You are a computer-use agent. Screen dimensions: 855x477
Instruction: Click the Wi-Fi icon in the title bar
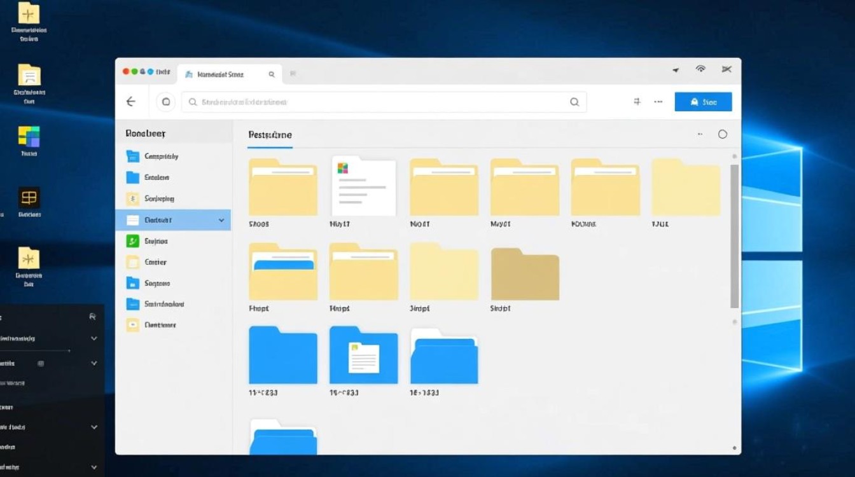tap(700, 69)
